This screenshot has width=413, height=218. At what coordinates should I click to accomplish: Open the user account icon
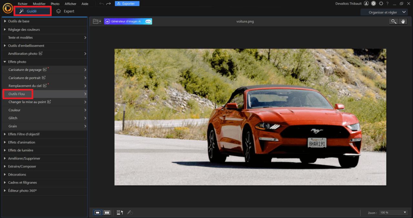point(366,4)
